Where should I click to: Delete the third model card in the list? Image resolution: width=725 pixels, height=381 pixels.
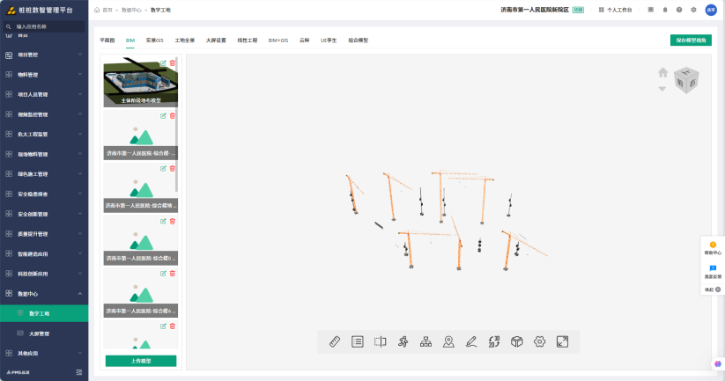pyautogui.click(x=173, y=169)
